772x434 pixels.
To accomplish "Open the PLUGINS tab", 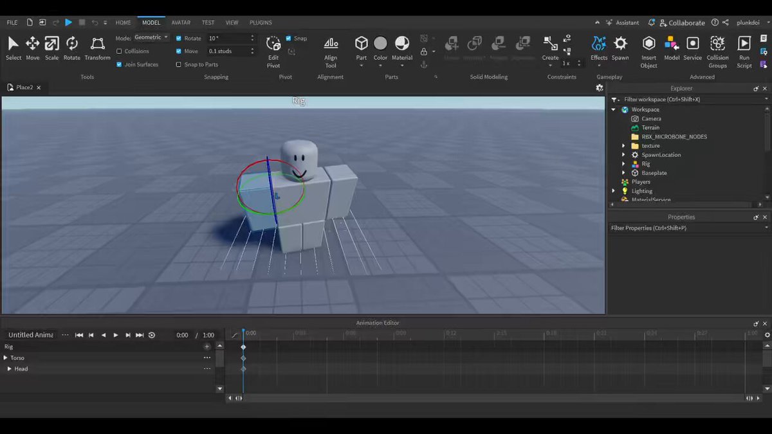I will (x=261, y=23).
